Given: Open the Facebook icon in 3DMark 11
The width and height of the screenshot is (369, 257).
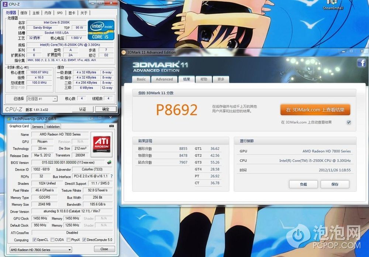Looking at the screenshot, I should coord(362,63).
